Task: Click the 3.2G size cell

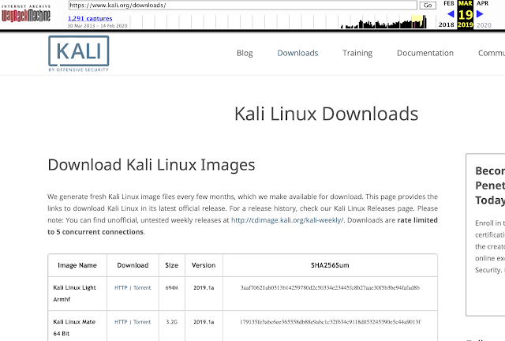Action: pyautogui.click(x=172, y=322)
